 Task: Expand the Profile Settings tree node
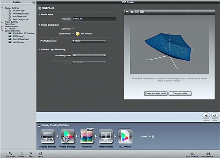click(x=2, y=22)
